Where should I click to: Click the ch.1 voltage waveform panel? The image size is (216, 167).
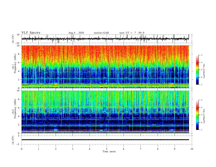point(105,39)
